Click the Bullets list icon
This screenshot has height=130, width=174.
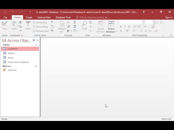157,22
